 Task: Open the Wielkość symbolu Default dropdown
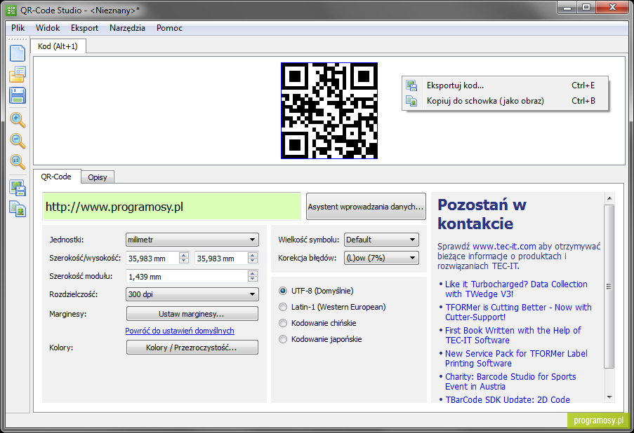click(381, 240)
